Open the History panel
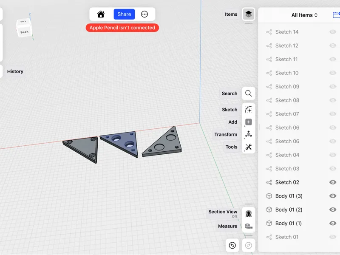The image size is (340, 255). pos(15,71)
